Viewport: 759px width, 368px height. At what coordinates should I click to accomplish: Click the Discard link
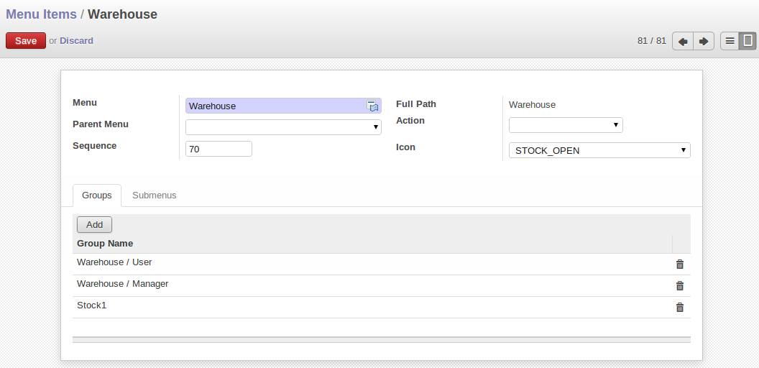pos(76,41)
